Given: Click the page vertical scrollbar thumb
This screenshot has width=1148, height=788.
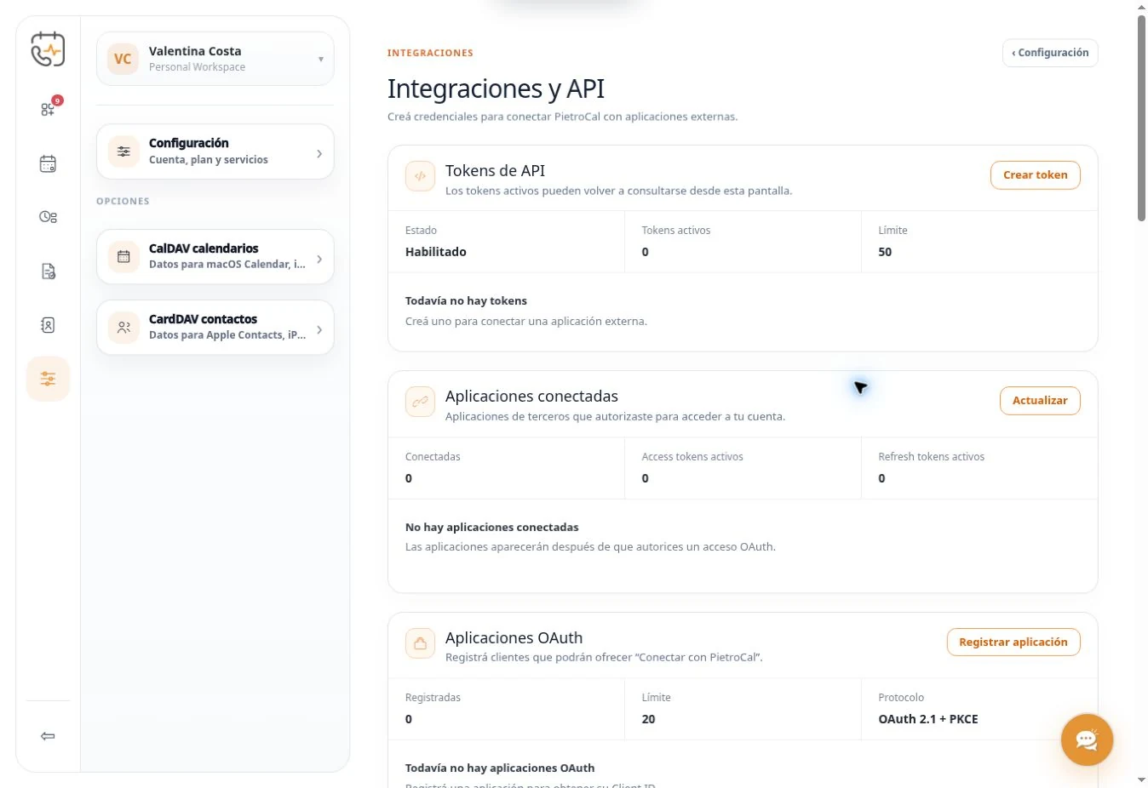Looking at the screenshot, I should tap(1141, 117).
